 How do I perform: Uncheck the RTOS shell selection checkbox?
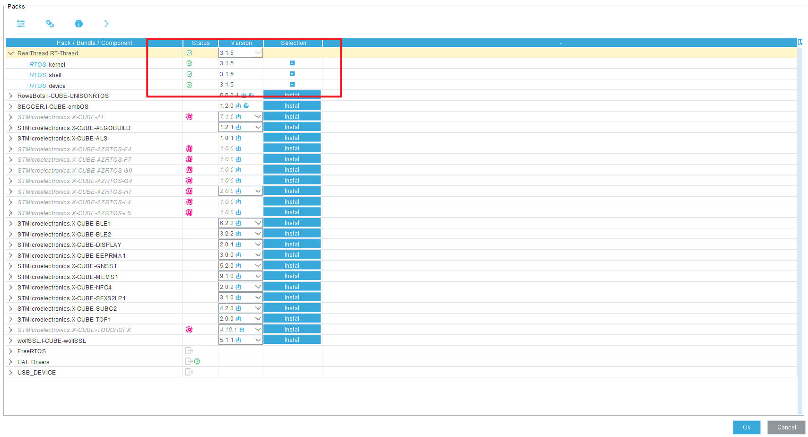292,74
